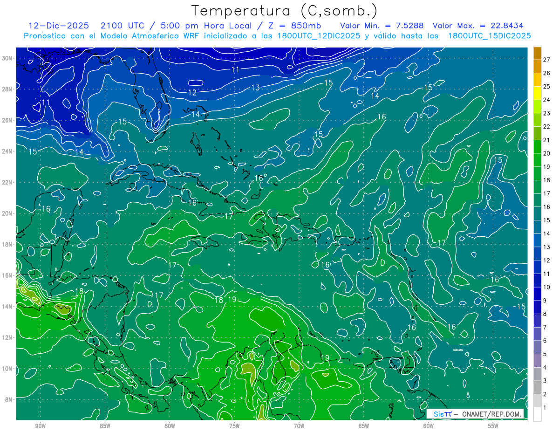Click the number 21 on the color scale
559x432 pixels.
[547, 140]
